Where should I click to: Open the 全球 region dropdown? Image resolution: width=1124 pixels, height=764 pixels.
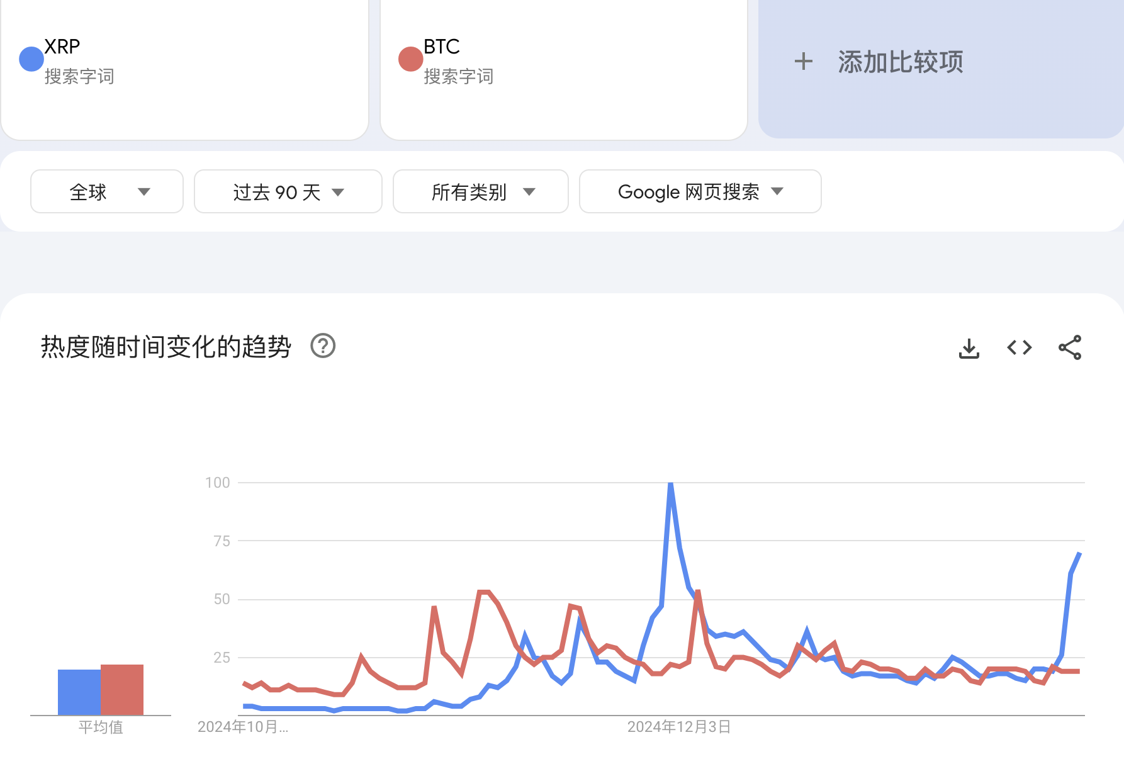(x=106, y=192)
